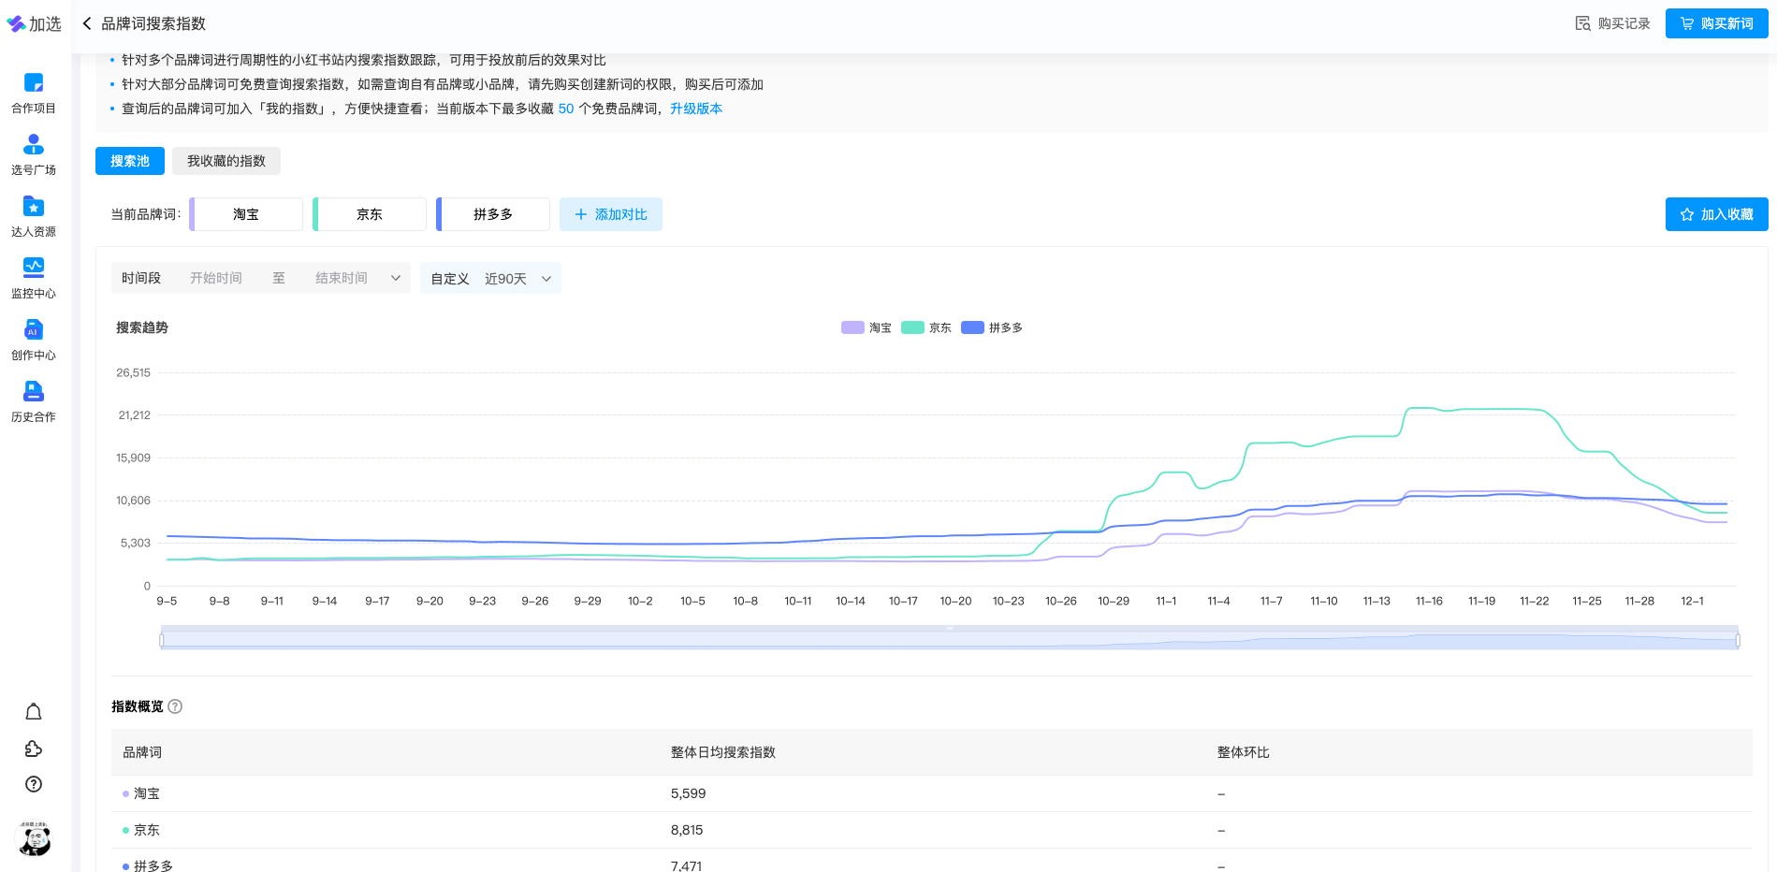Click 淘宝 row in 指数概览 table
The image size is (1777, 872).
click(x=931, y=793)
